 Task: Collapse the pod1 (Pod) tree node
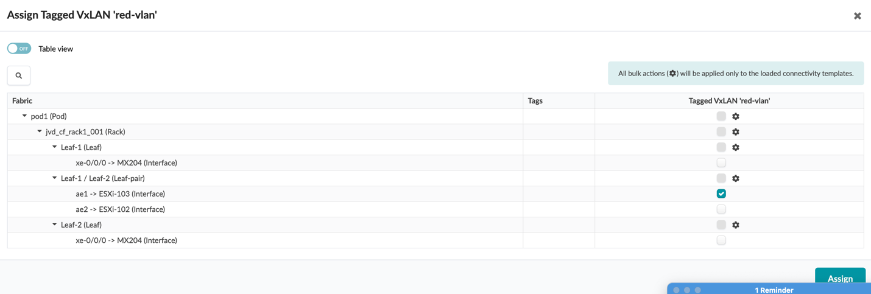24,116
